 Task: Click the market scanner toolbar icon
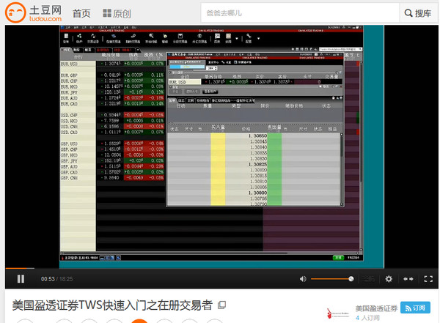(151, 38)
